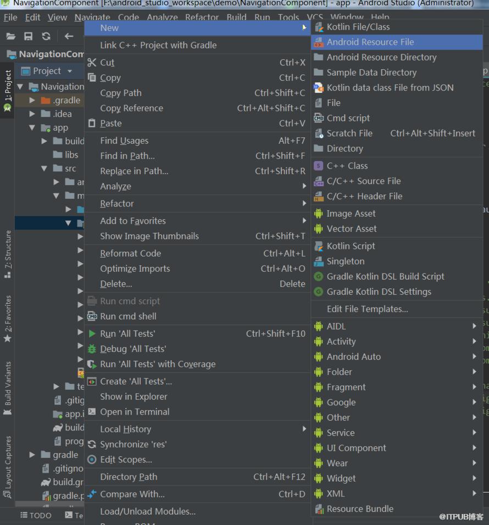Expand the Fragment submenu arrow
489x525 pixels.
click(x=474, y=387)
